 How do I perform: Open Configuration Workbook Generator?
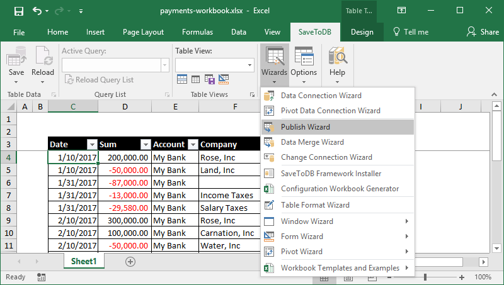click(x=338, y=189)
